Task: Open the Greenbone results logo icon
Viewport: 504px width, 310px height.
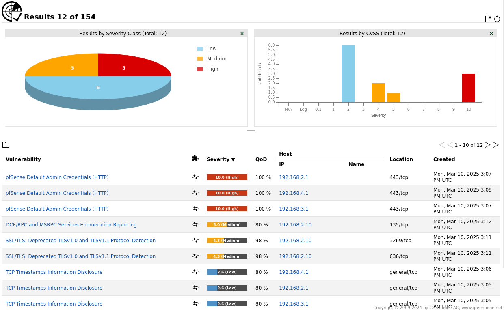Action: point(12,11)
